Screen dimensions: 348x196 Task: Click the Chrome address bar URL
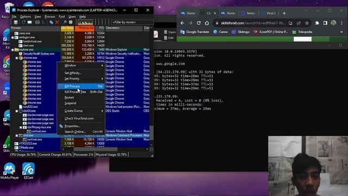click(x=253, y=23)
